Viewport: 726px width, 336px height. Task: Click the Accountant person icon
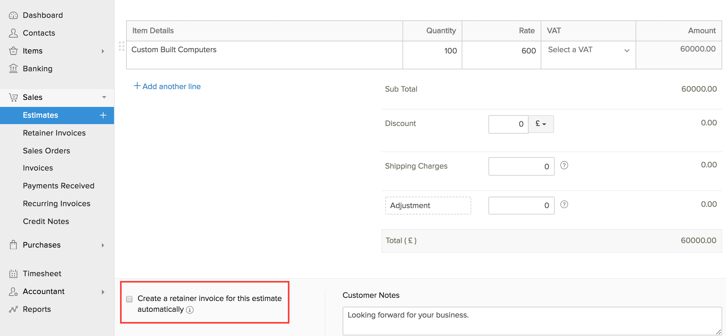coord(13,291)
